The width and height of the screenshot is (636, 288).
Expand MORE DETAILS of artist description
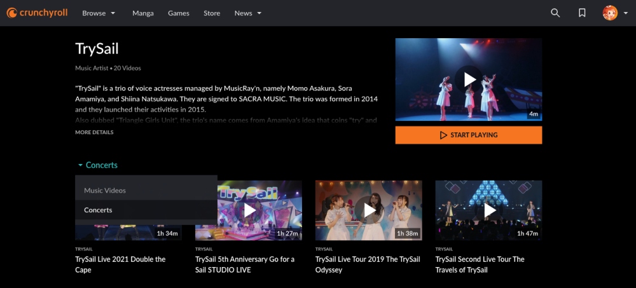click(94, 132)
